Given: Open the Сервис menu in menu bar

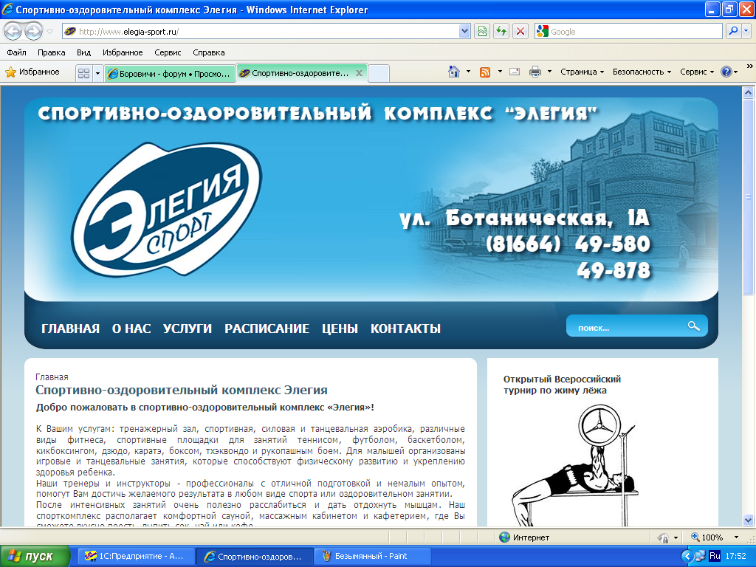Looking at the screenshot, I should click(x=168, y=52).
